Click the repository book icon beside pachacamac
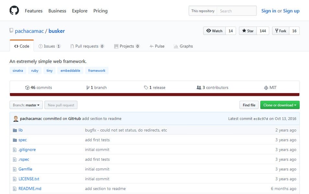309x194 pixels. (x=11, y=30)
